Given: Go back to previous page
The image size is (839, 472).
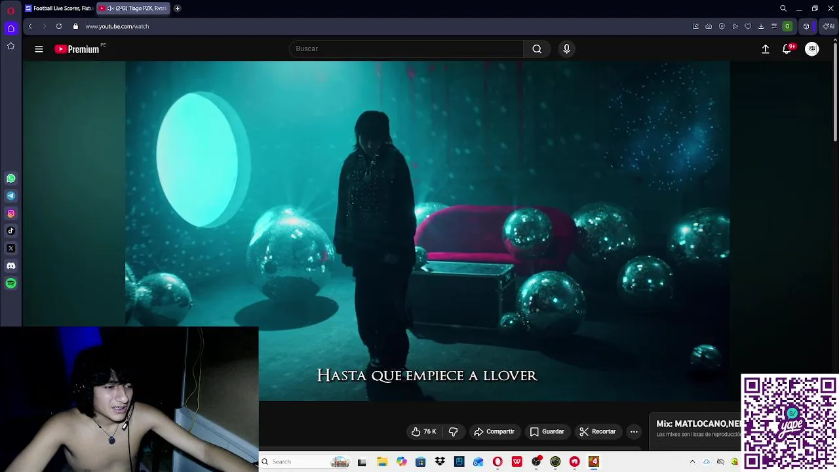Looking at the screenshot, I should tap(30, 26).
